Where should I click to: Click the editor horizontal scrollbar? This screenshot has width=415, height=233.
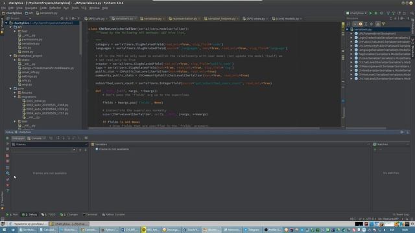point(204,128)
